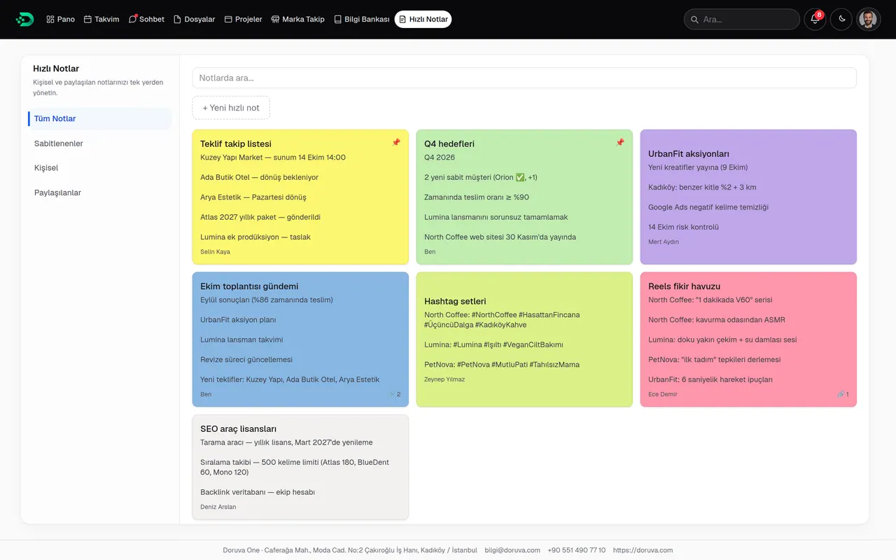Image resolution: width=896 pixels, height=560 pixels.
Task: Open notifications bell with 8 badge
Action: click(815, 19)
